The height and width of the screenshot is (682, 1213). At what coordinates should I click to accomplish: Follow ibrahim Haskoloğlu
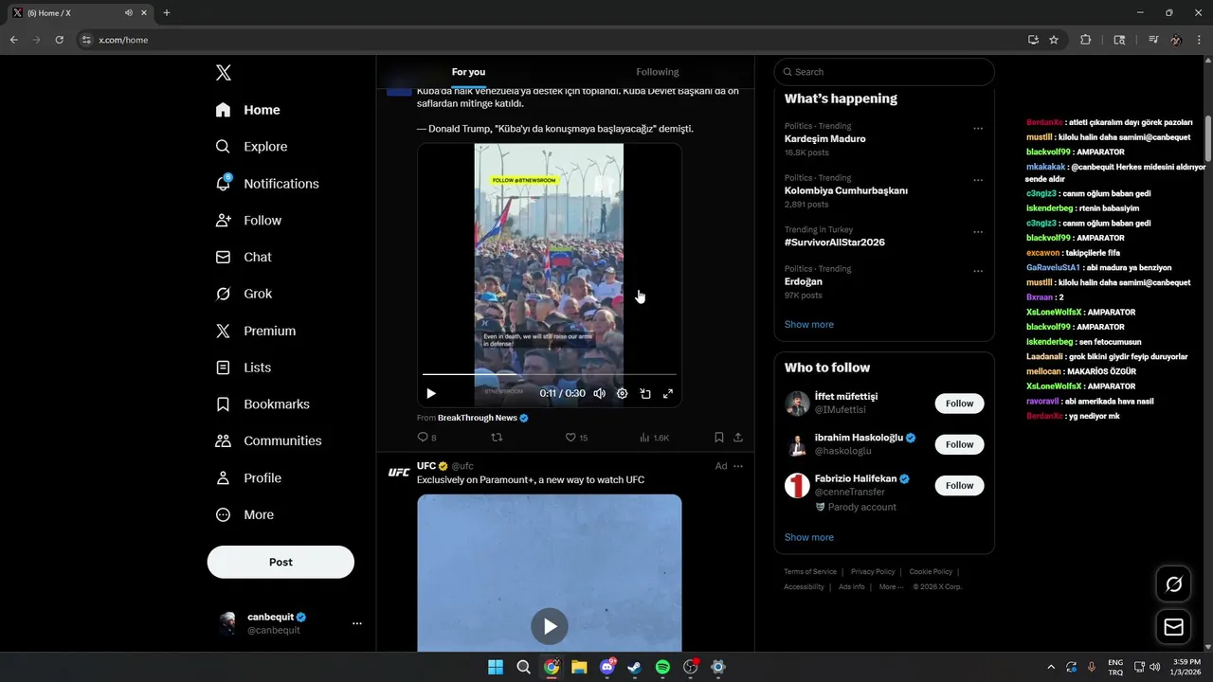pyautogui.click(x=959, y=444)
